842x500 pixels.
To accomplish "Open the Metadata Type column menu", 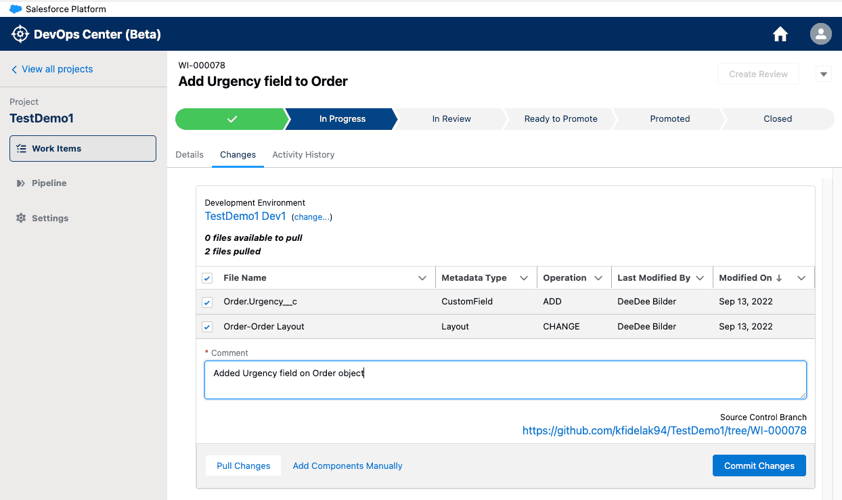I will 524,278.
